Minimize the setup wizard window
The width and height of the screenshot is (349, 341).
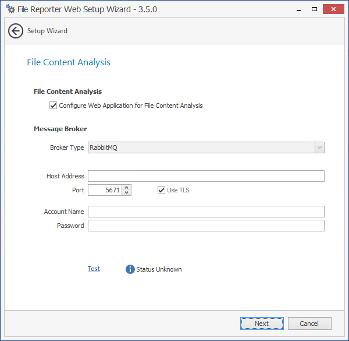tap(294, 9)
